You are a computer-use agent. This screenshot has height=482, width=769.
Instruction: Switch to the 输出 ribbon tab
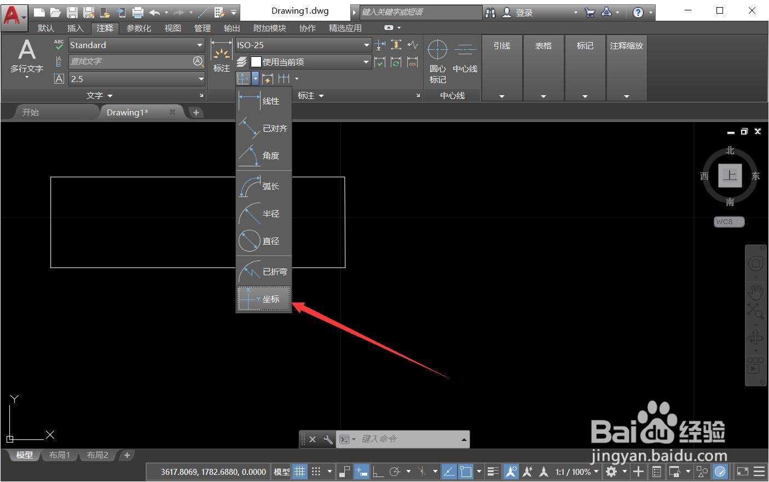[232, 28]
